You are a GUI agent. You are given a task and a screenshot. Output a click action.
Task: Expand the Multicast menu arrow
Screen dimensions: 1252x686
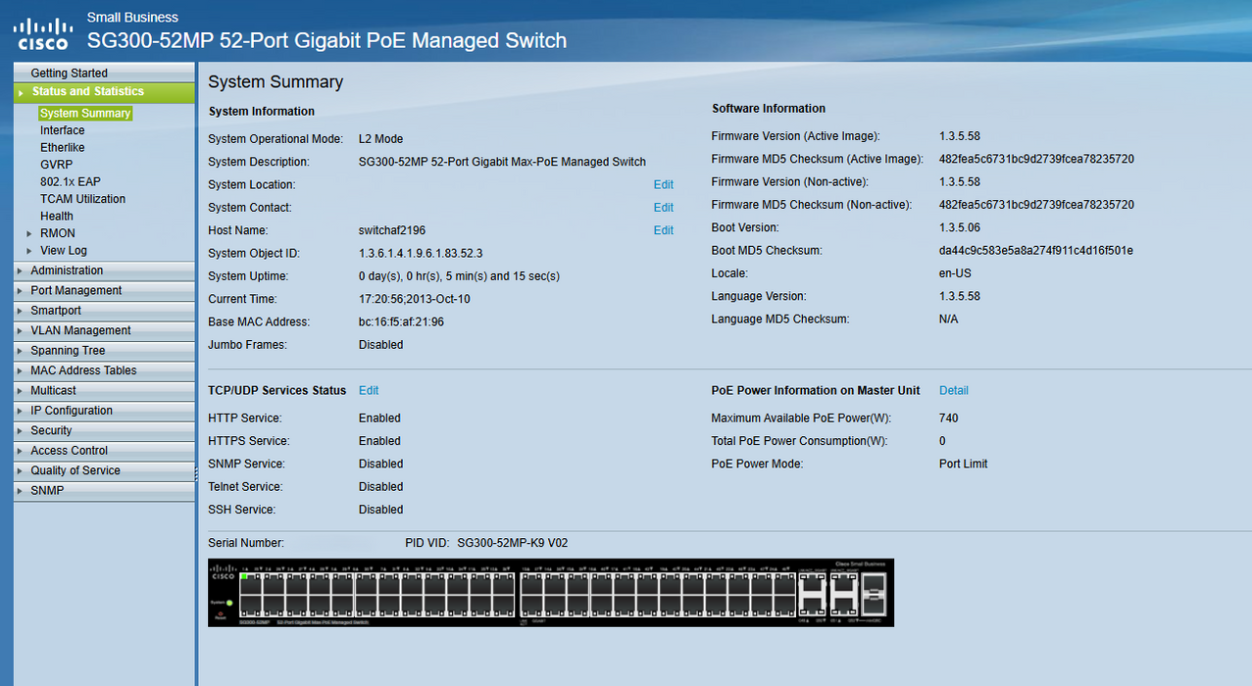[21, 391]
